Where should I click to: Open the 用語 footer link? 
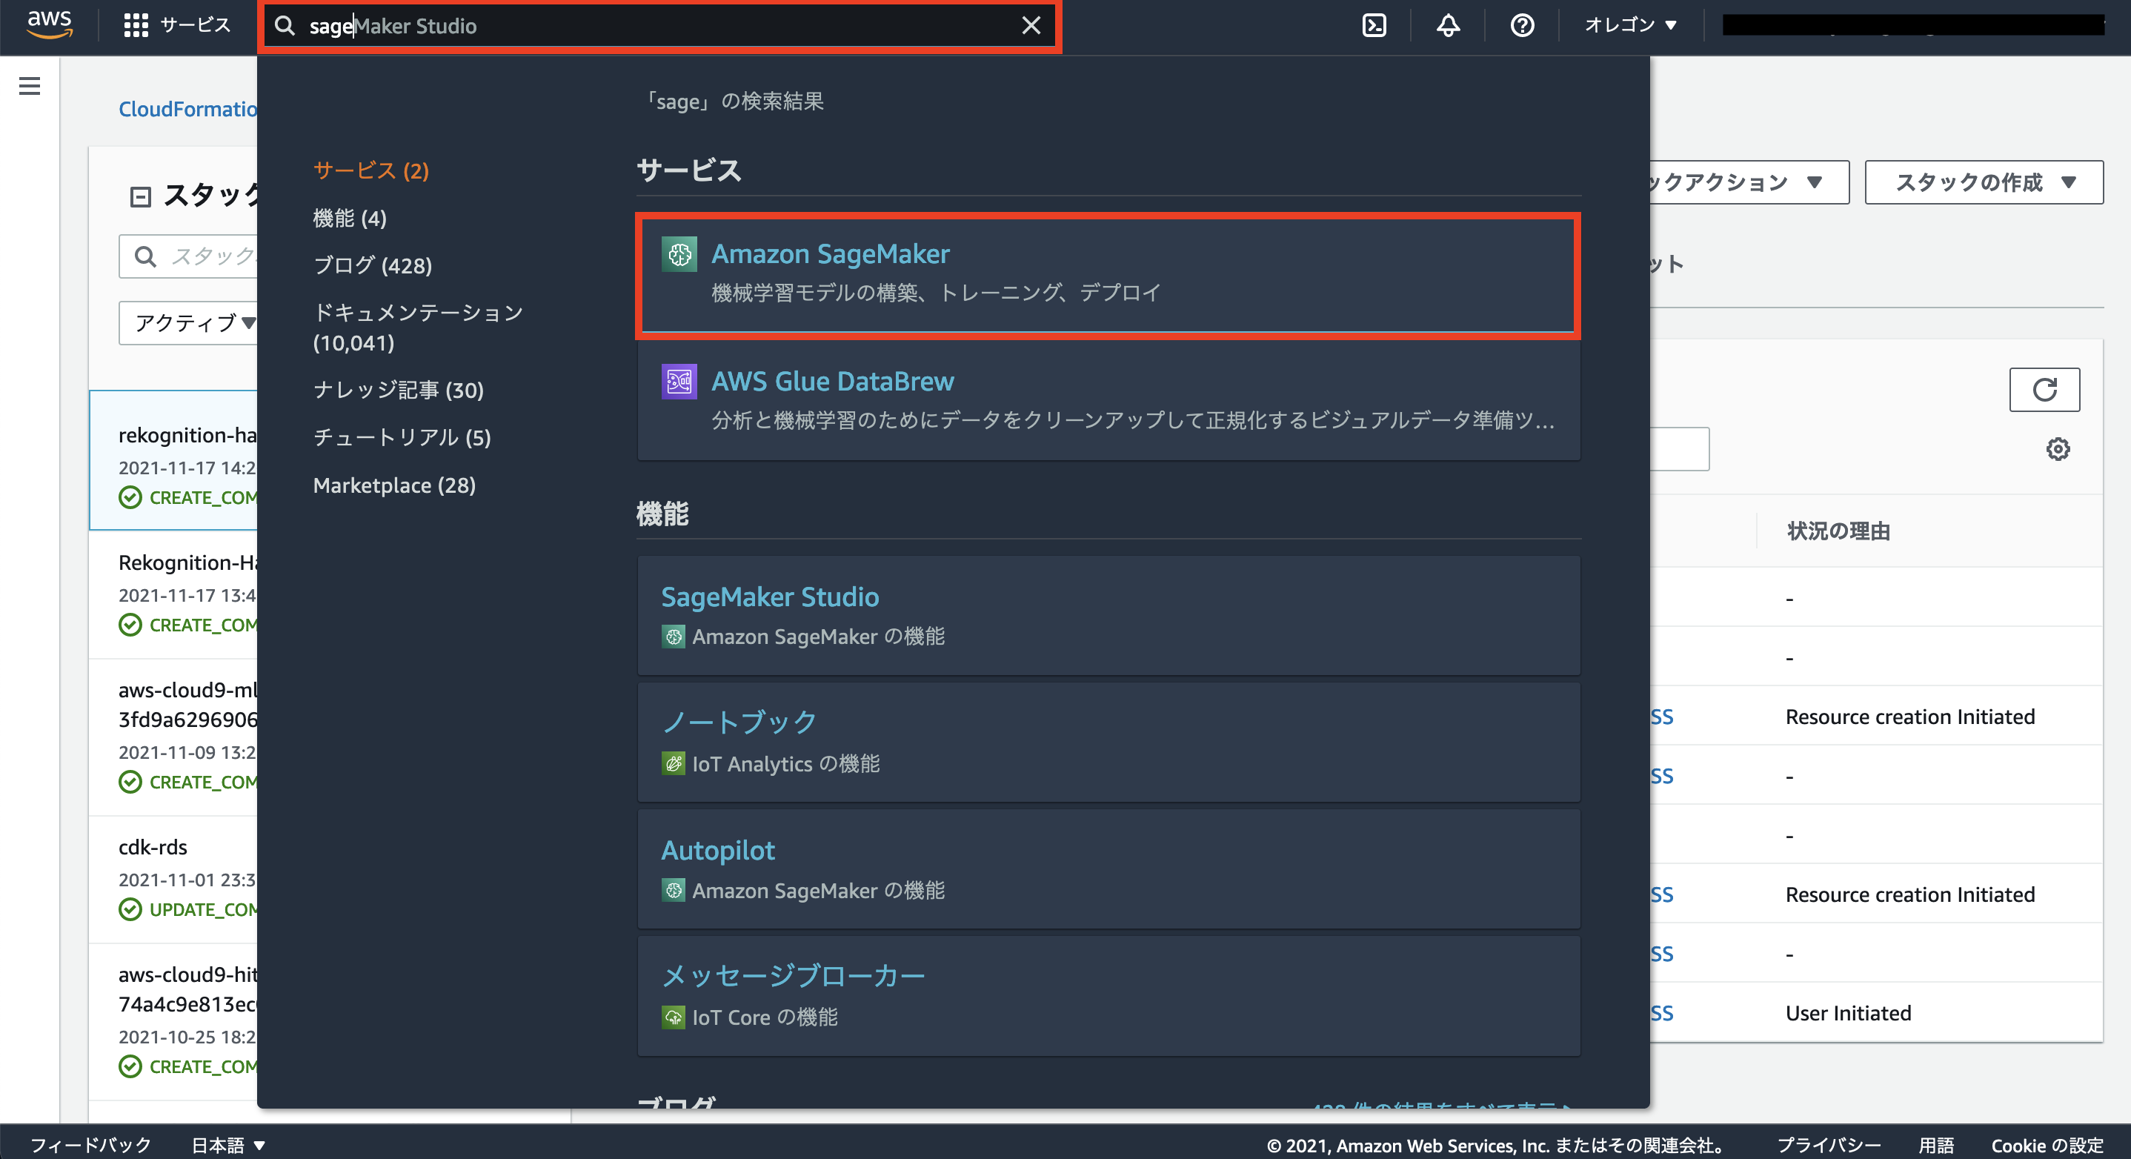click(x=1936, y=1145)
